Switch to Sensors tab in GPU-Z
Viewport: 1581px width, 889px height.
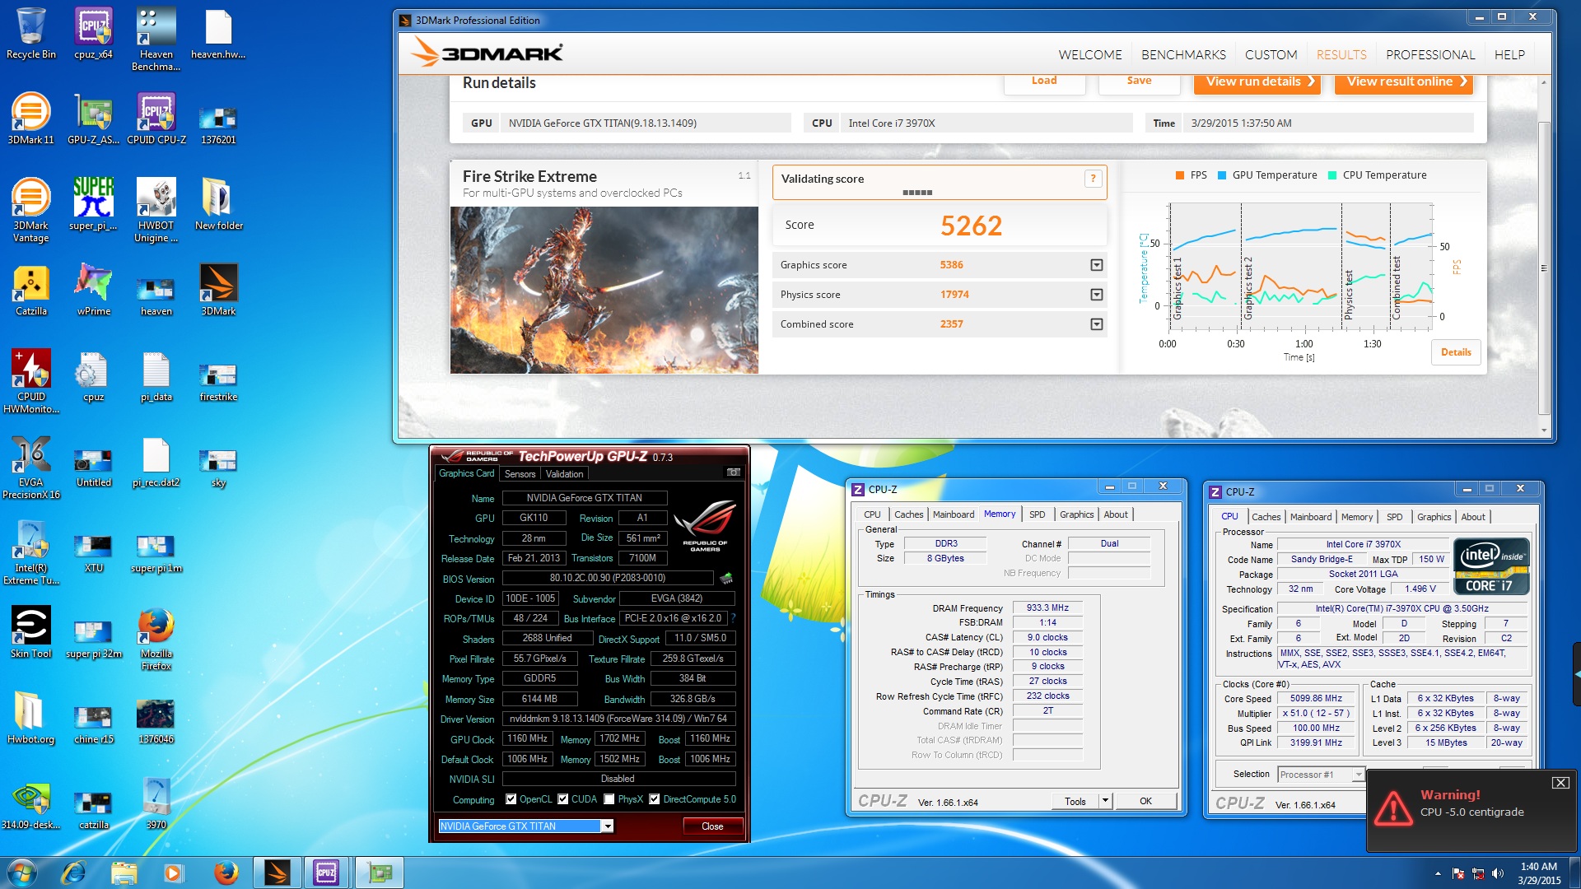coord(520,473)
